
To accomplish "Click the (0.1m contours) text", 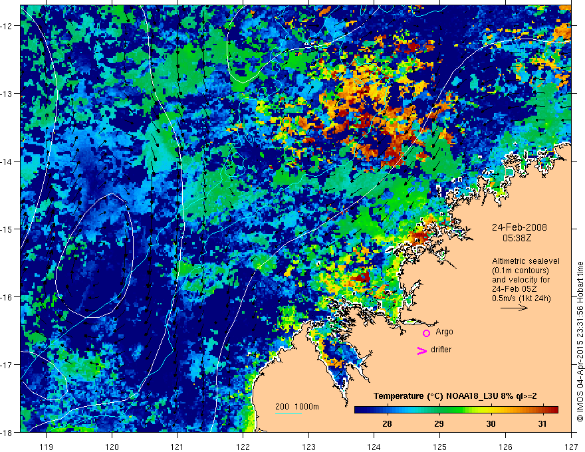I will (521, 271).
